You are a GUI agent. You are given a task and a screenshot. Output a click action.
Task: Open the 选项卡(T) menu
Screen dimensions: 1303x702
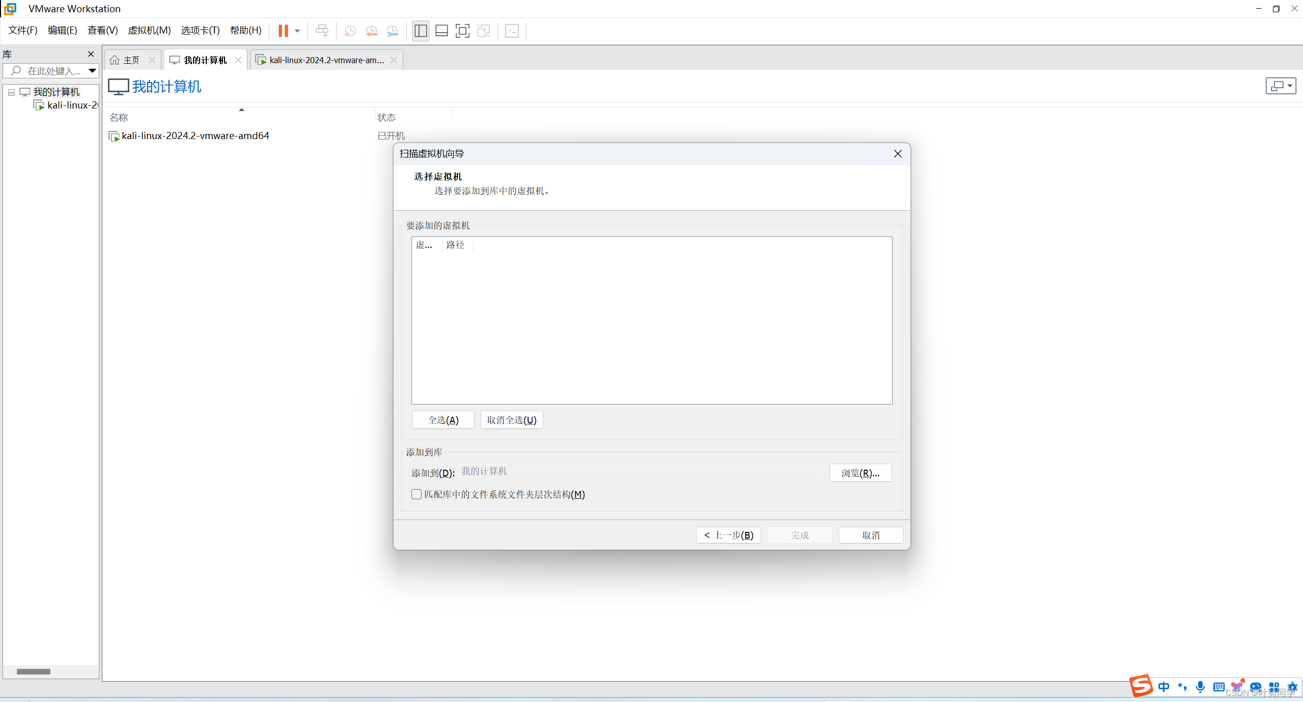(x=200, y=31)
